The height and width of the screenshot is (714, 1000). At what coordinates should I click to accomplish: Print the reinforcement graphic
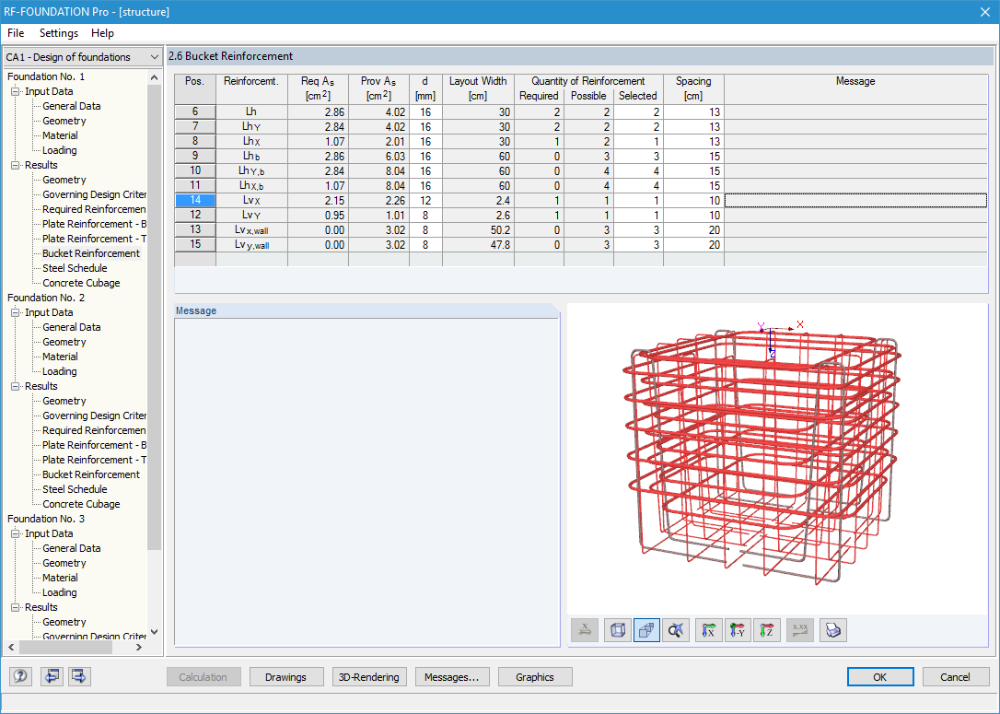pos(833,630)
